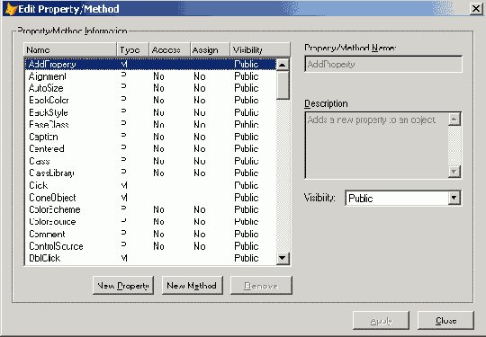
Task: Click the Description box scroll down arrow
Action: click(x=454, y=172)
